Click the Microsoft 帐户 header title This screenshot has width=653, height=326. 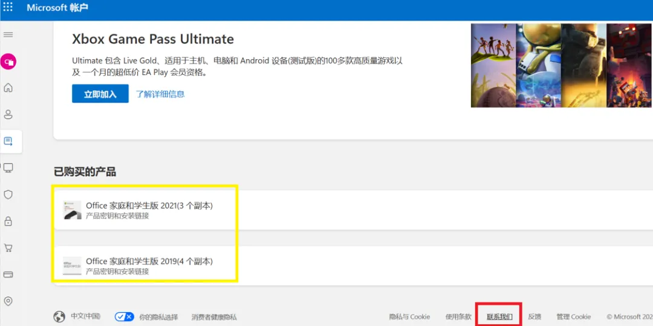tap(57, 8)
